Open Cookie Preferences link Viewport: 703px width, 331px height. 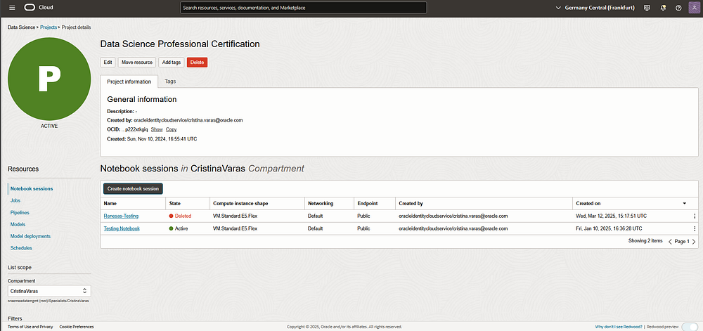click(x=77, y=327)
